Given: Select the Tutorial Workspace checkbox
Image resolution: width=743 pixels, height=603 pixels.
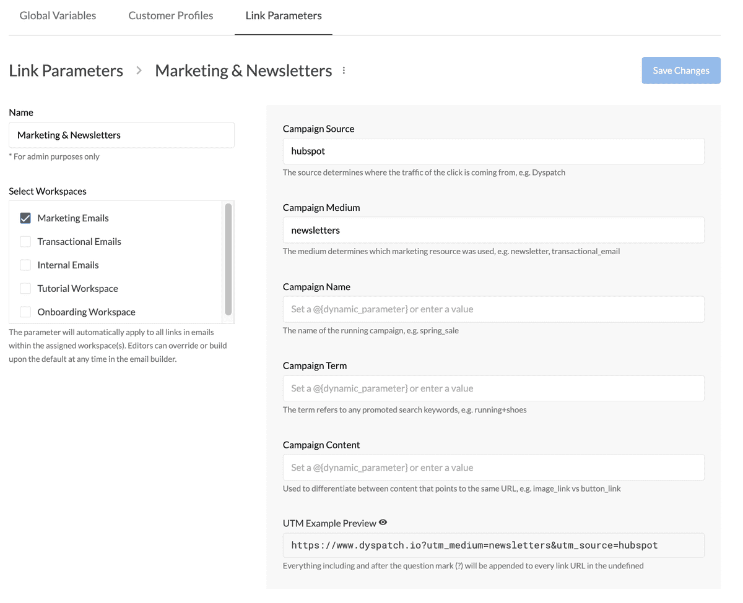Looking at the screenshot, I should pyautogui.click(x=25, y=288).
